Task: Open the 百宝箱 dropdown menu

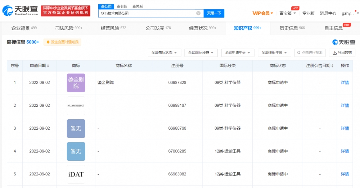Action: [287, 13]
